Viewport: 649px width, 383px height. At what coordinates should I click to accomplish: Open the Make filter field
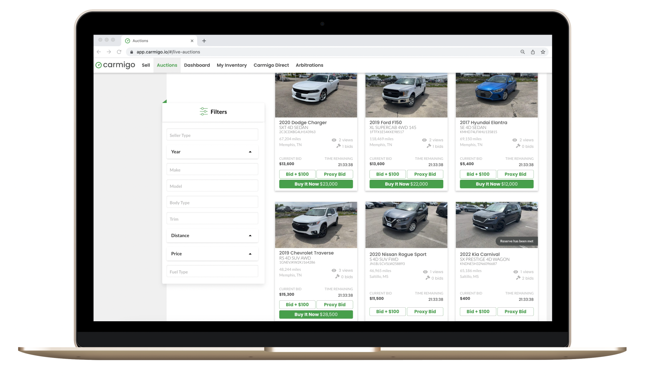pos(212,169)
